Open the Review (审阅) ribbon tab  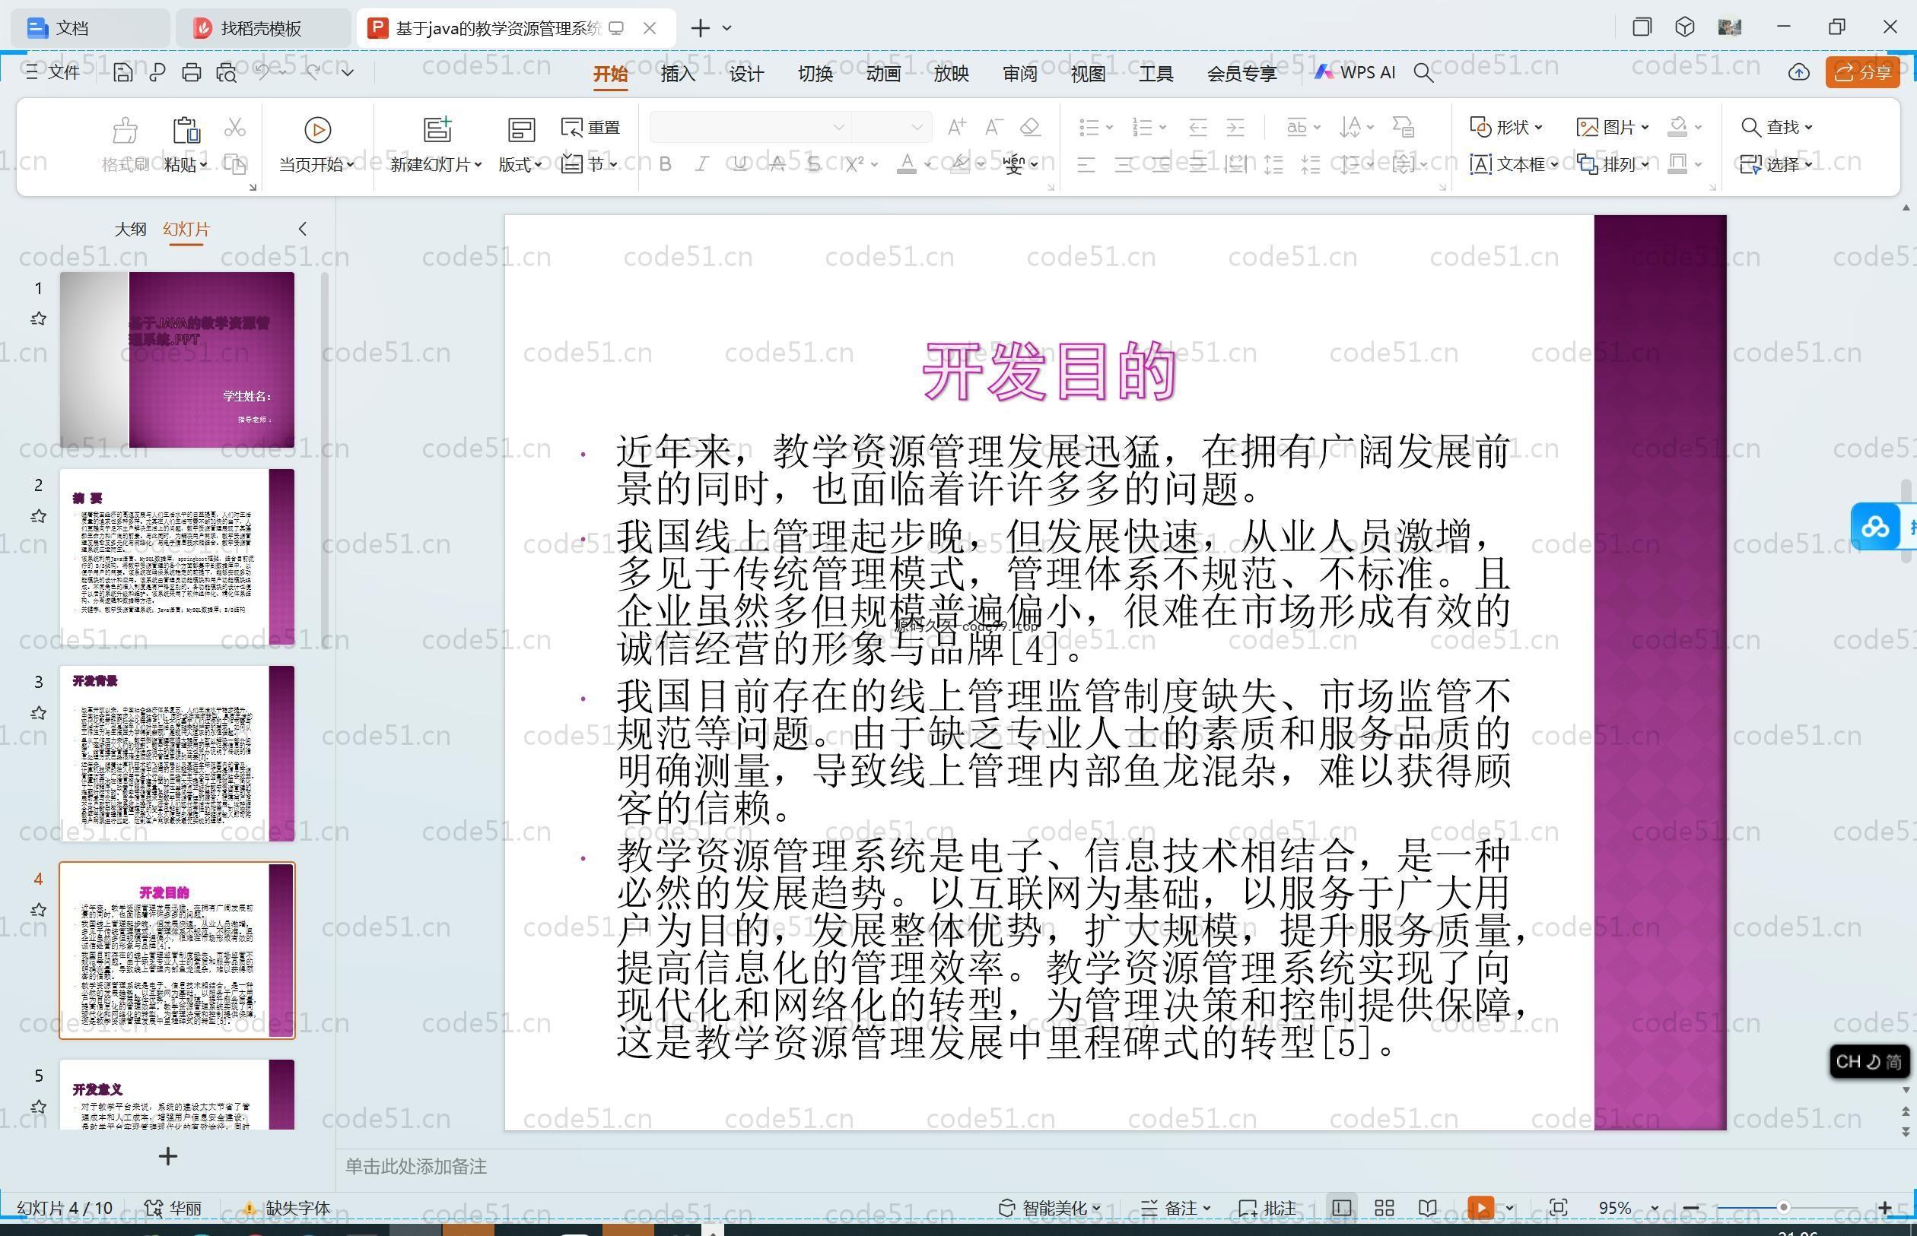(1020, 73)
